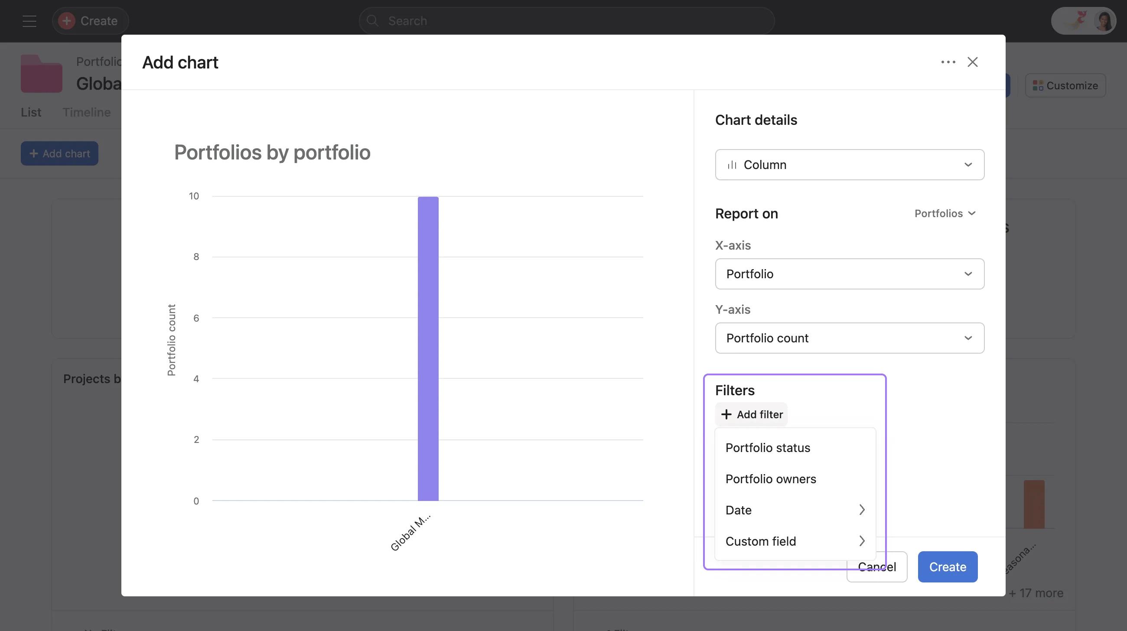Switch to the Timeline tab
Viewport: 1127px width, 631px height.
[86, 112]
